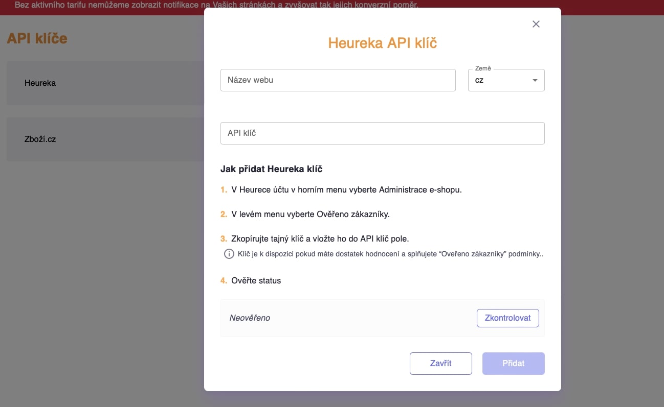Open the Země country dropdown
This screenshot has height=407, width=664.
click(x=506, y=80)
